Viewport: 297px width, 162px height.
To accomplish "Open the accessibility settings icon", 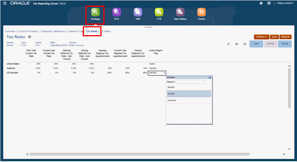I will click(269, 3).
